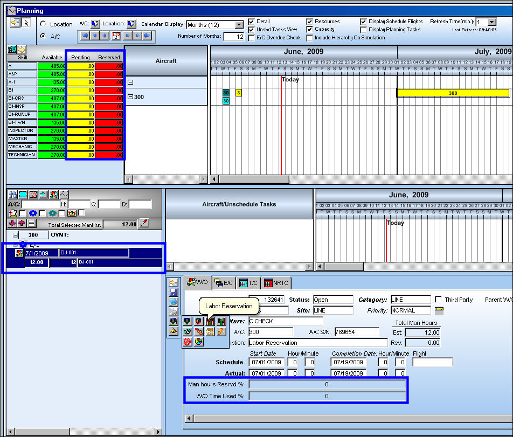Click the yellow 3 marker in June timeline
Viewport: 513px width, 437px height.
tap(239, 93)
